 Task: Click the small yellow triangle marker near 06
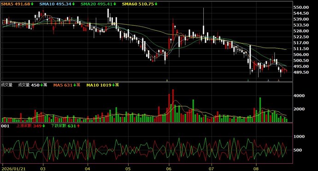(167, 80)
